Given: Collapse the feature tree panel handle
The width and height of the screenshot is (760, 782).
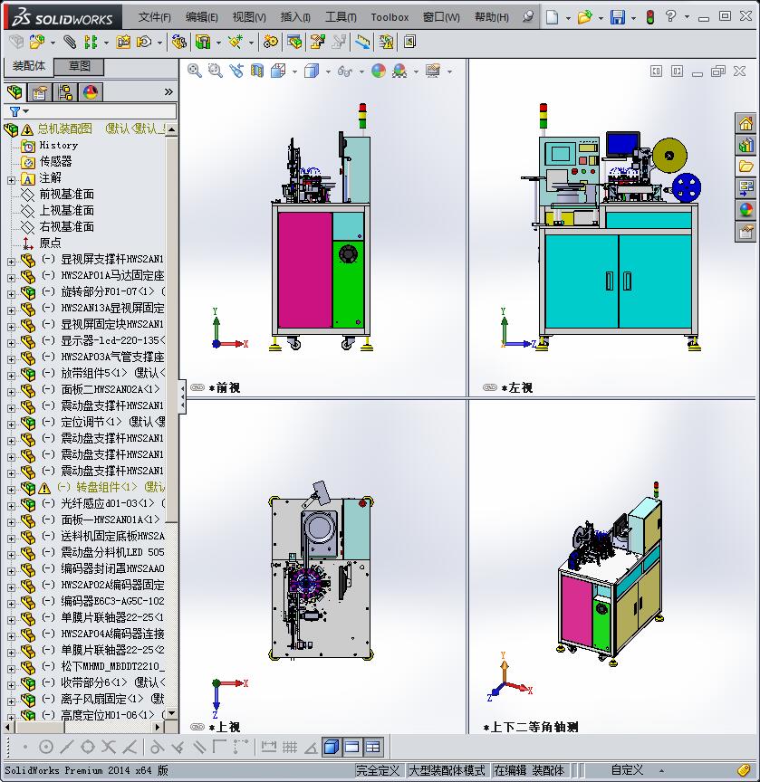Looking at the screenshot, I should (182, 396).
